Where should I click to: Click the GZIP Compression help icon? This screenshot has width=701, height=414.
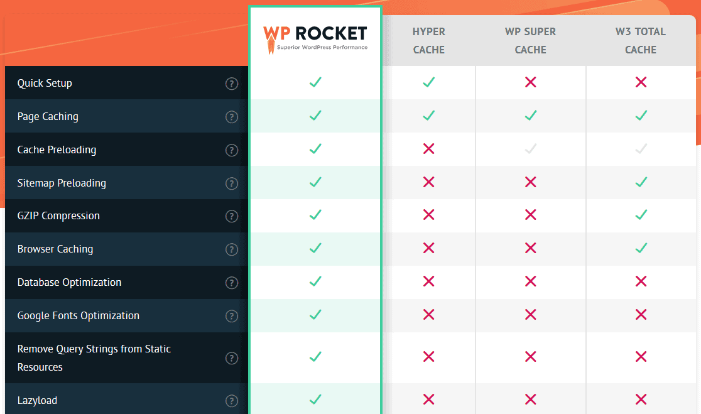click(232, 216)
